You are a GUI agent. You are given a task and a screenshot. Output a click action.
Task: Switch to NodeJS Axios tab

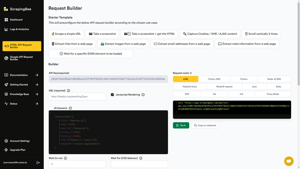coord(190,87)
